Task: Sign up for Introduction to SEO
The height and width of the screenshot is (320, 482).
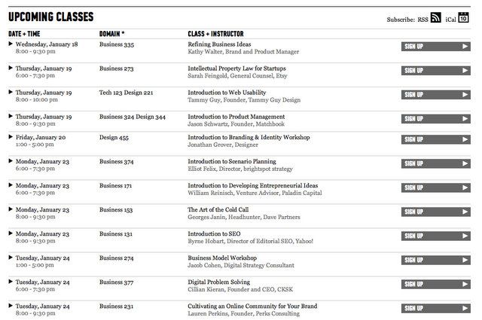Action: (x=436, y=236)
